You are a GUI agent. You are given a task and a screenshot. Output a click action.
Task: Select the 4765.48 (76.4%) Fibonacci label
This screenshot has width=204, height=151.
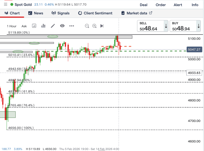coord(21,105)
